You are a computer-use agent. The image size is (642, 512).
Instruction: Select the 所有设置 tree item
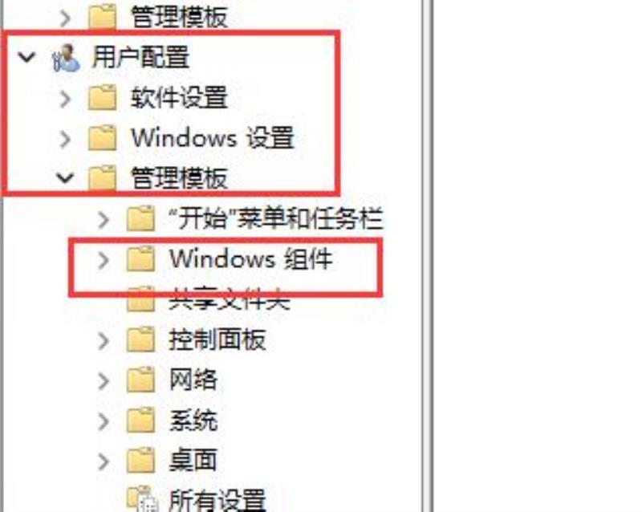[x=217, y=500]
